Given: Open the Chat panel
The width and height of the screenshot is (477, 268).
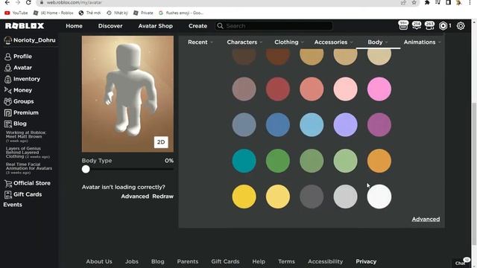Looking at the screenshot, I should click(461, 262).
